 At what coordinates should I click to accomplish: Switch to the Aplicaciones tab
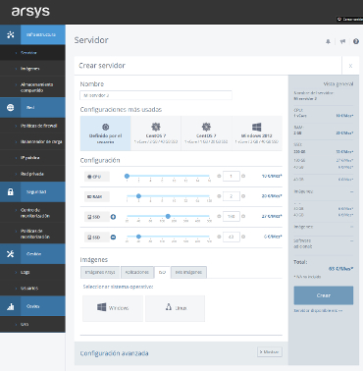137,272
